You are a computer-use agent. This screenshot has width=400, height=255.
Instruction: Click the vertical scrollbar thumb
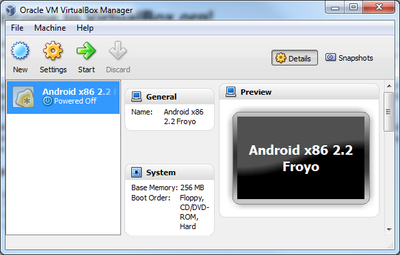pyautogui.click(x=389, y=112)
